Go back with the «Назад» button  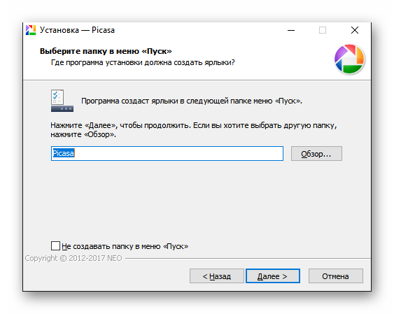coord(217,276)
